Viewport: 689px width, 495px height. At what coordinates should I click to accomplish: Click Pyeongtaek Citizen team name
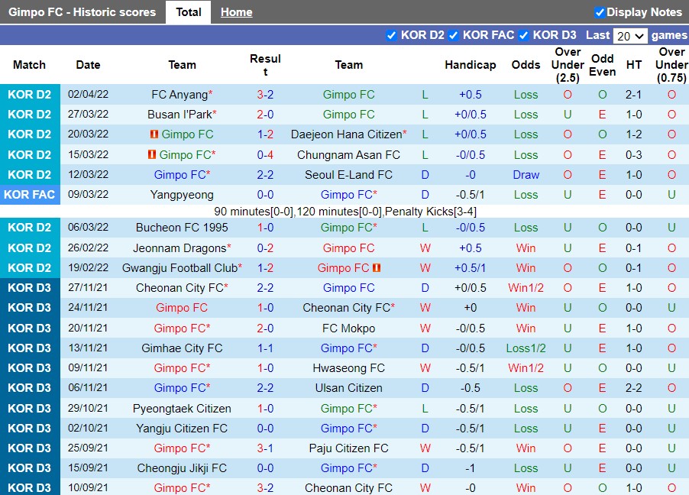pyautogui.click(x=182, y=409)
